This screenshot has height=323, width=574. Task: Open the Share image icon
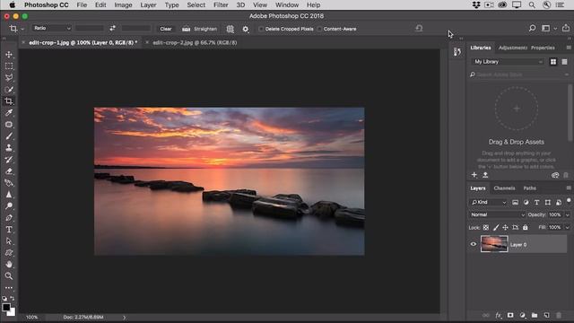(566, 28)
